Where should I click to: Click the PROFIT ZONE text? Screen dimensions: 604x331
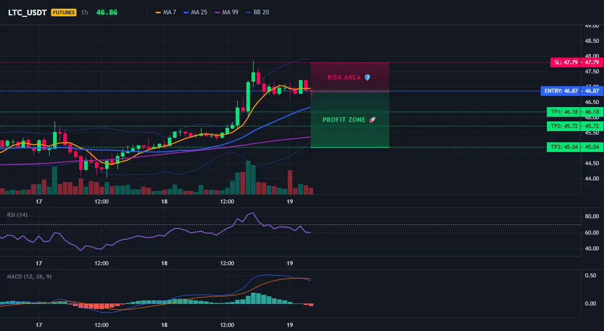(x=344, y=120)
